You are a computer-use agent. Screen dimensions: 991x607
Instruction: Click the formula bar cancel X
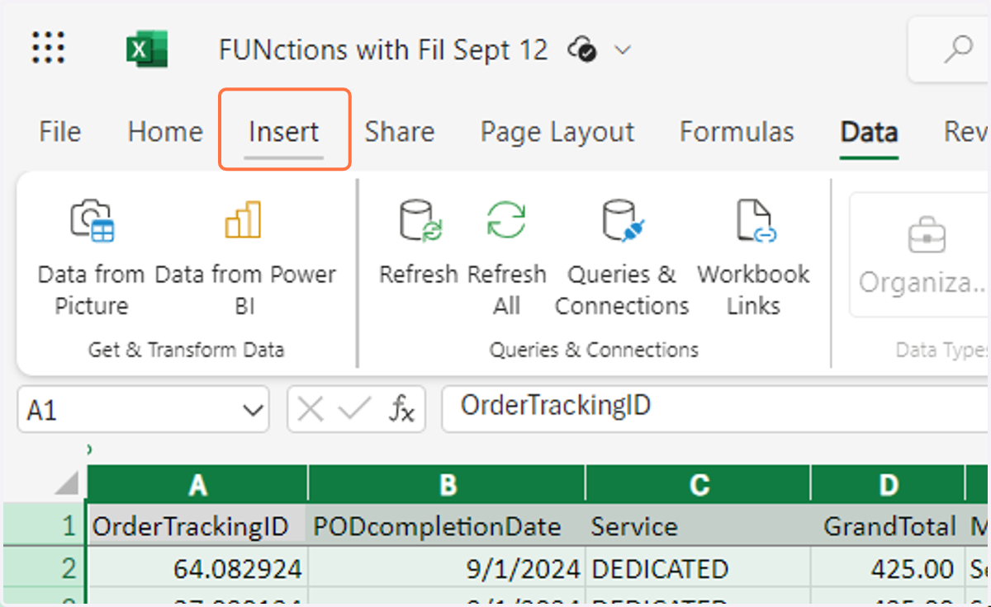point(311,409)
